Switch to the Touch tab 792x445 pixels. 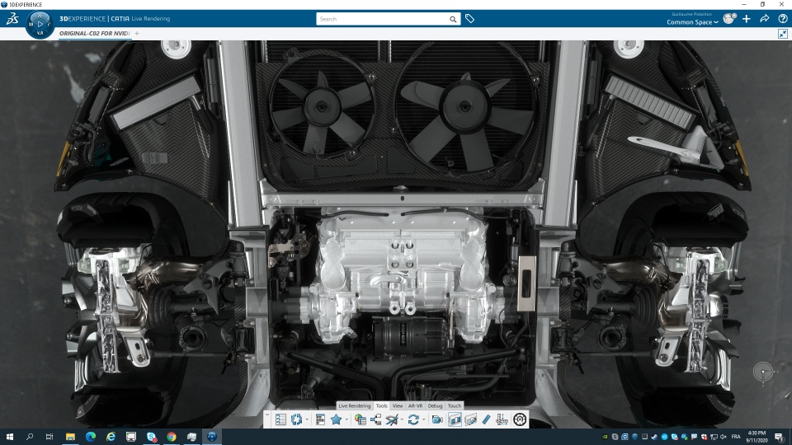tap(455, 405)
